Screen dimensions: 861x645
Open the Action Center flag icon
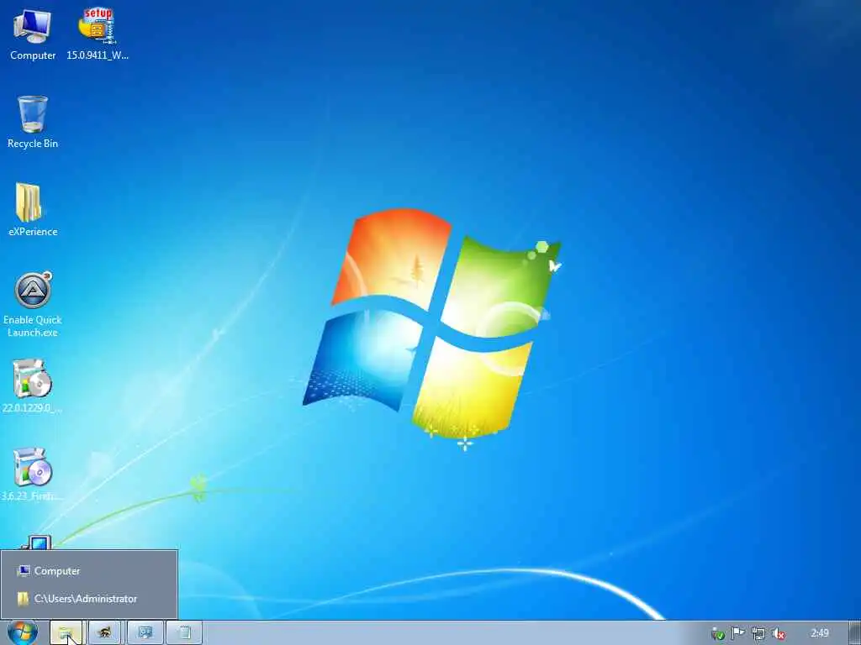[x=738, y=633]
